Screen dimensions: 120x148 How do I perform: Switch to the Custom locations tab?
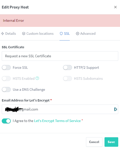click(x=38, y=33)
